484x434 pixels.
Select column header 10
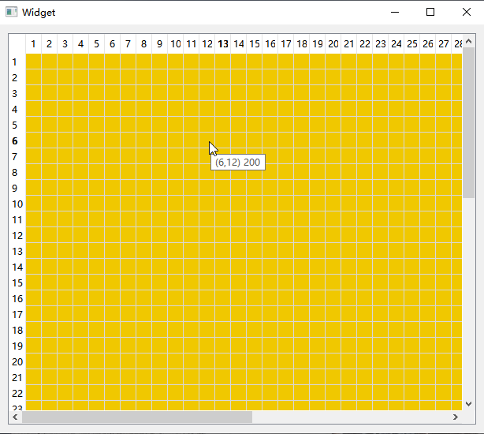175,44
